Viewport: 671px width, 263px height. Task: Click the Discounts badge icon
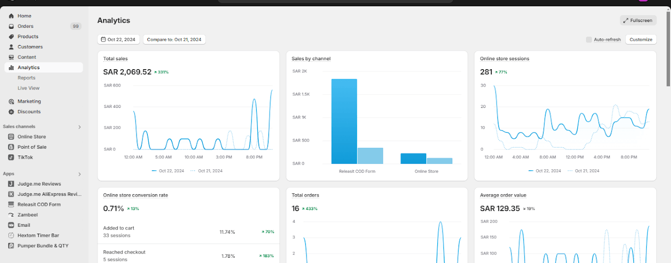[12, 112]
